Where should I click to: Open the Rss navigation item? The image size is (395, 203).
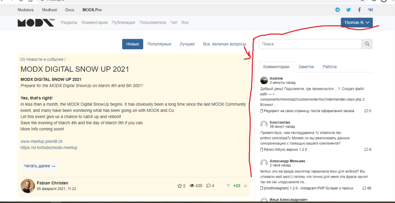tap(185, 22)
